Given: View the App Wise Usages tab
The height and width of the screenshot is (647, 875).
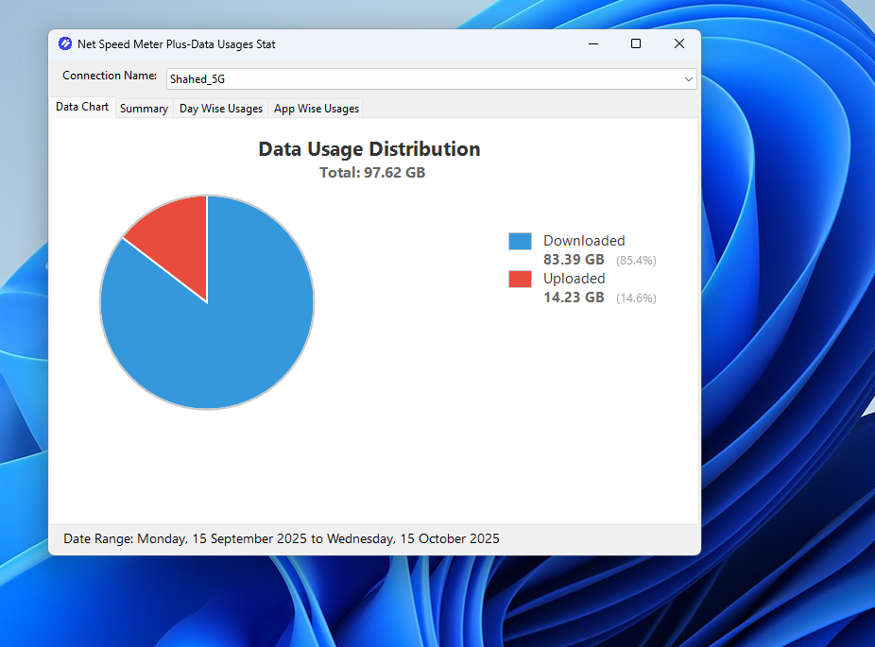Looking at the screenshot, I should pos(315,108).
